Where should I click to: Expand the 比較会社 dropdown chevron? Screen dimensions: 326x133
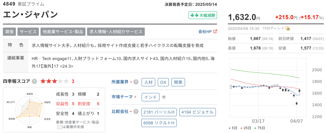131,111
